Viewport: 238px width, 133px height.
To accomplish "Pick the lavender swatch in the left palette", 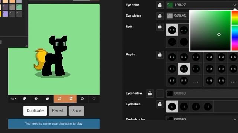I will (x=5, y=14).
